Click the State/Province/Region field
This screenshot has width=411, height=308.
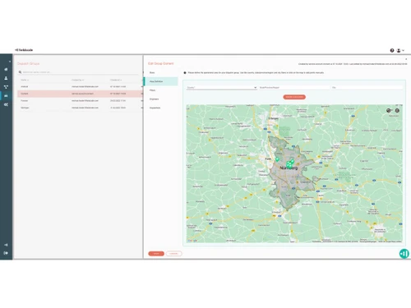tap(294, 88)
